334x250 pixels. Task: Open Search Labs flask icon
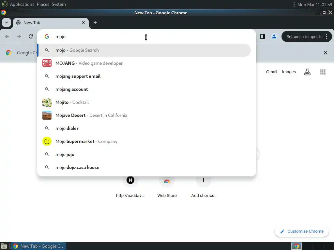307,72
